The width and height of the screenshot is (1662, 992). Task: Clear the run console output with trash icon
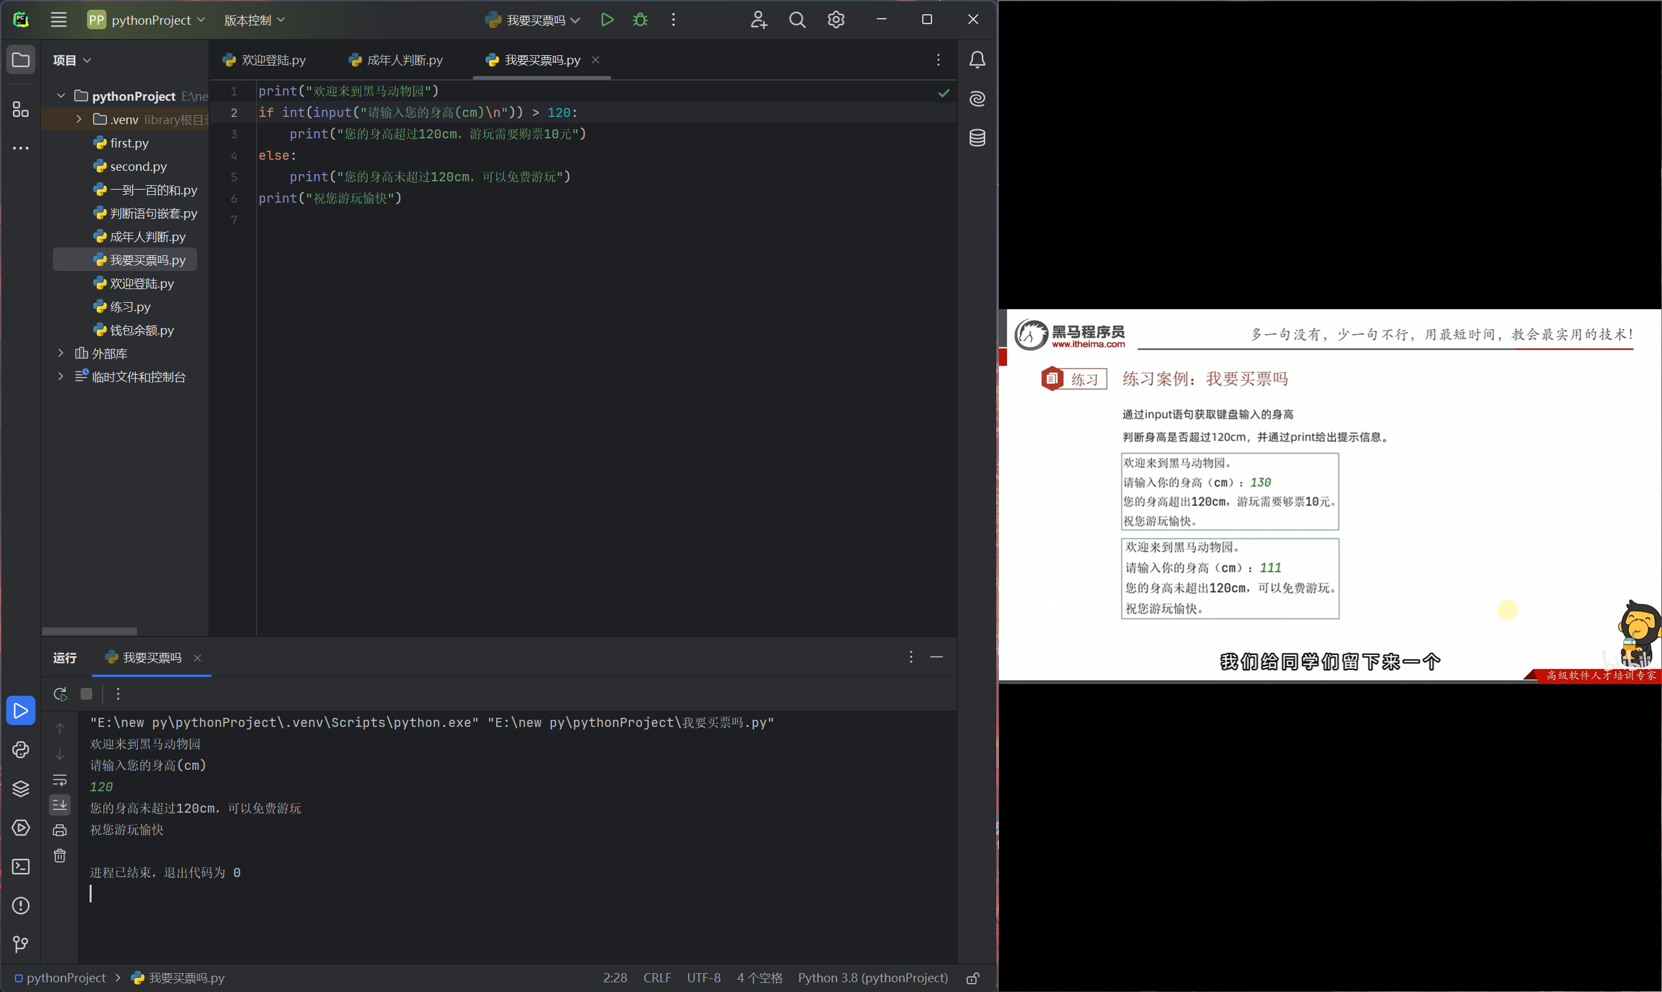pos(60,855)
